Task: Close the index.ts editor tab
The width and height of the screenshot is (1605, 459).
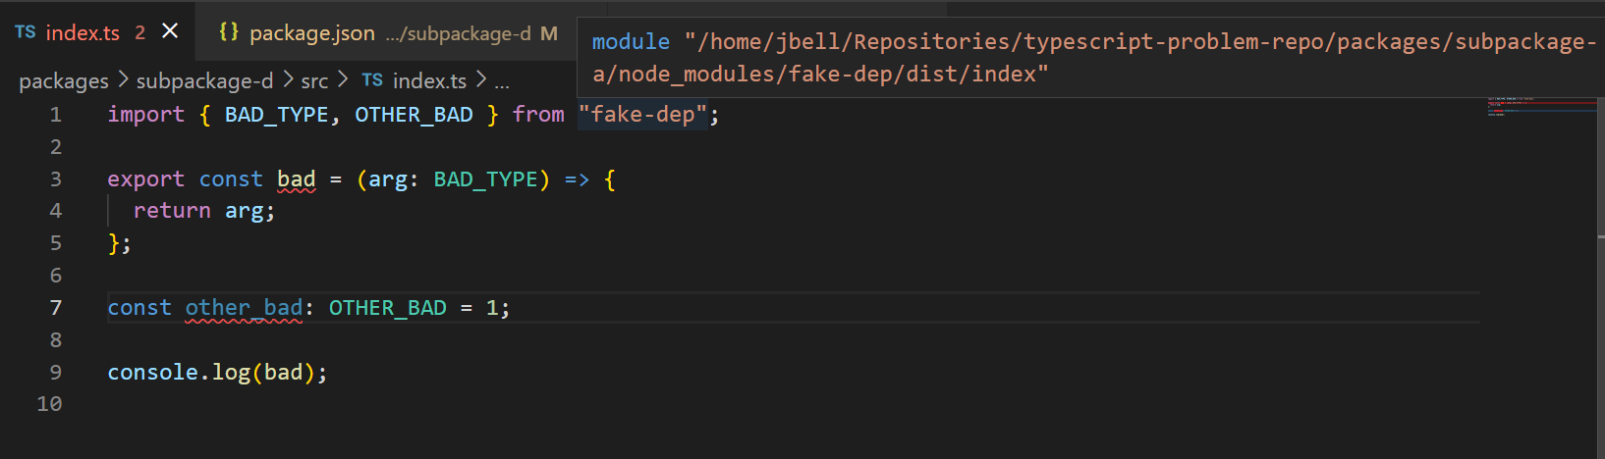Action: point(170,31)
